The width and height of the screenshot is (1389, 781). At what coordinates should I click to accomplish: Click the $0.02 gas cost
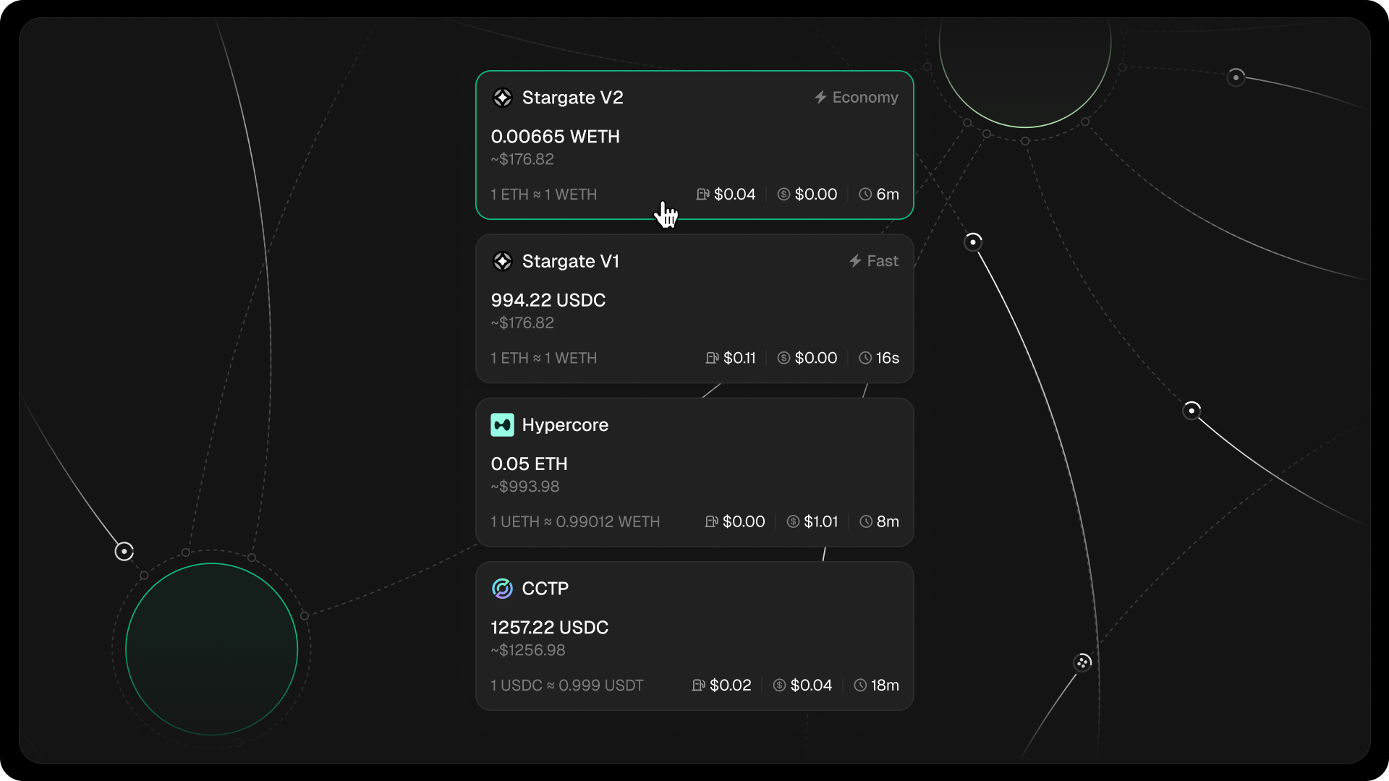(x=730, y=685)
